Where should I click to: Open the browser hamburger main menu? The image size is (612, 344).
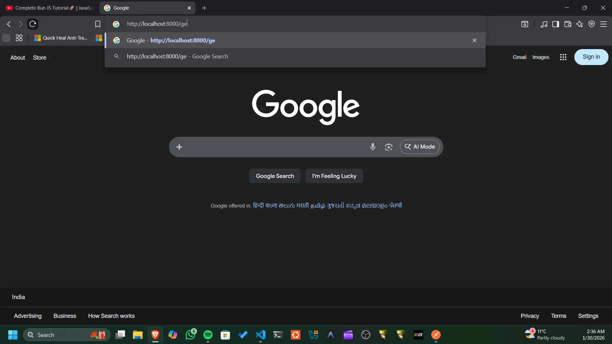tap(603, 24)
